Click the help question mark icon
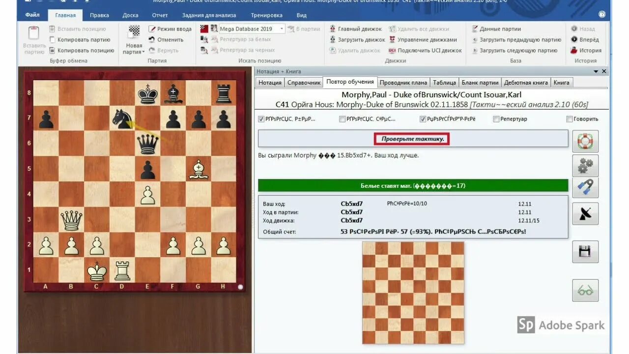This screenshot has height=354, width=629. [x=602, y=15]
